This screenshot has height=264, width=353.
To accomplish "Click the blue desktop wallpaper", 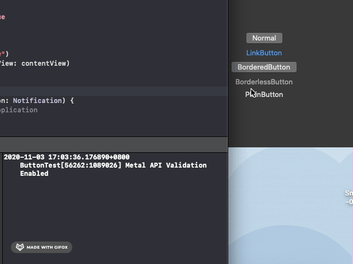I will click(285, 219).
